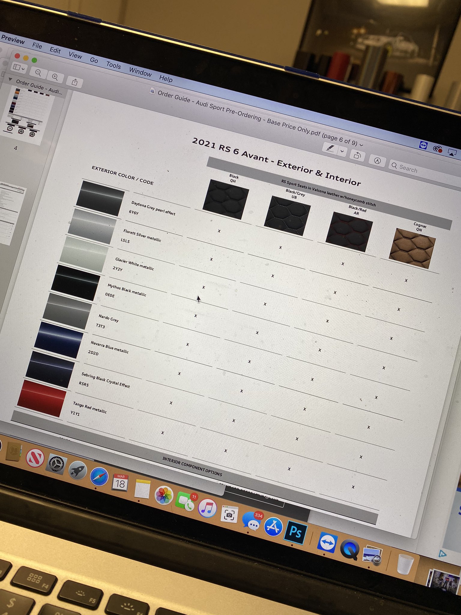Viewport: 461px width, 615px height.
Task: Click the 'Florett Silver metallic' text
Action: 142,235
